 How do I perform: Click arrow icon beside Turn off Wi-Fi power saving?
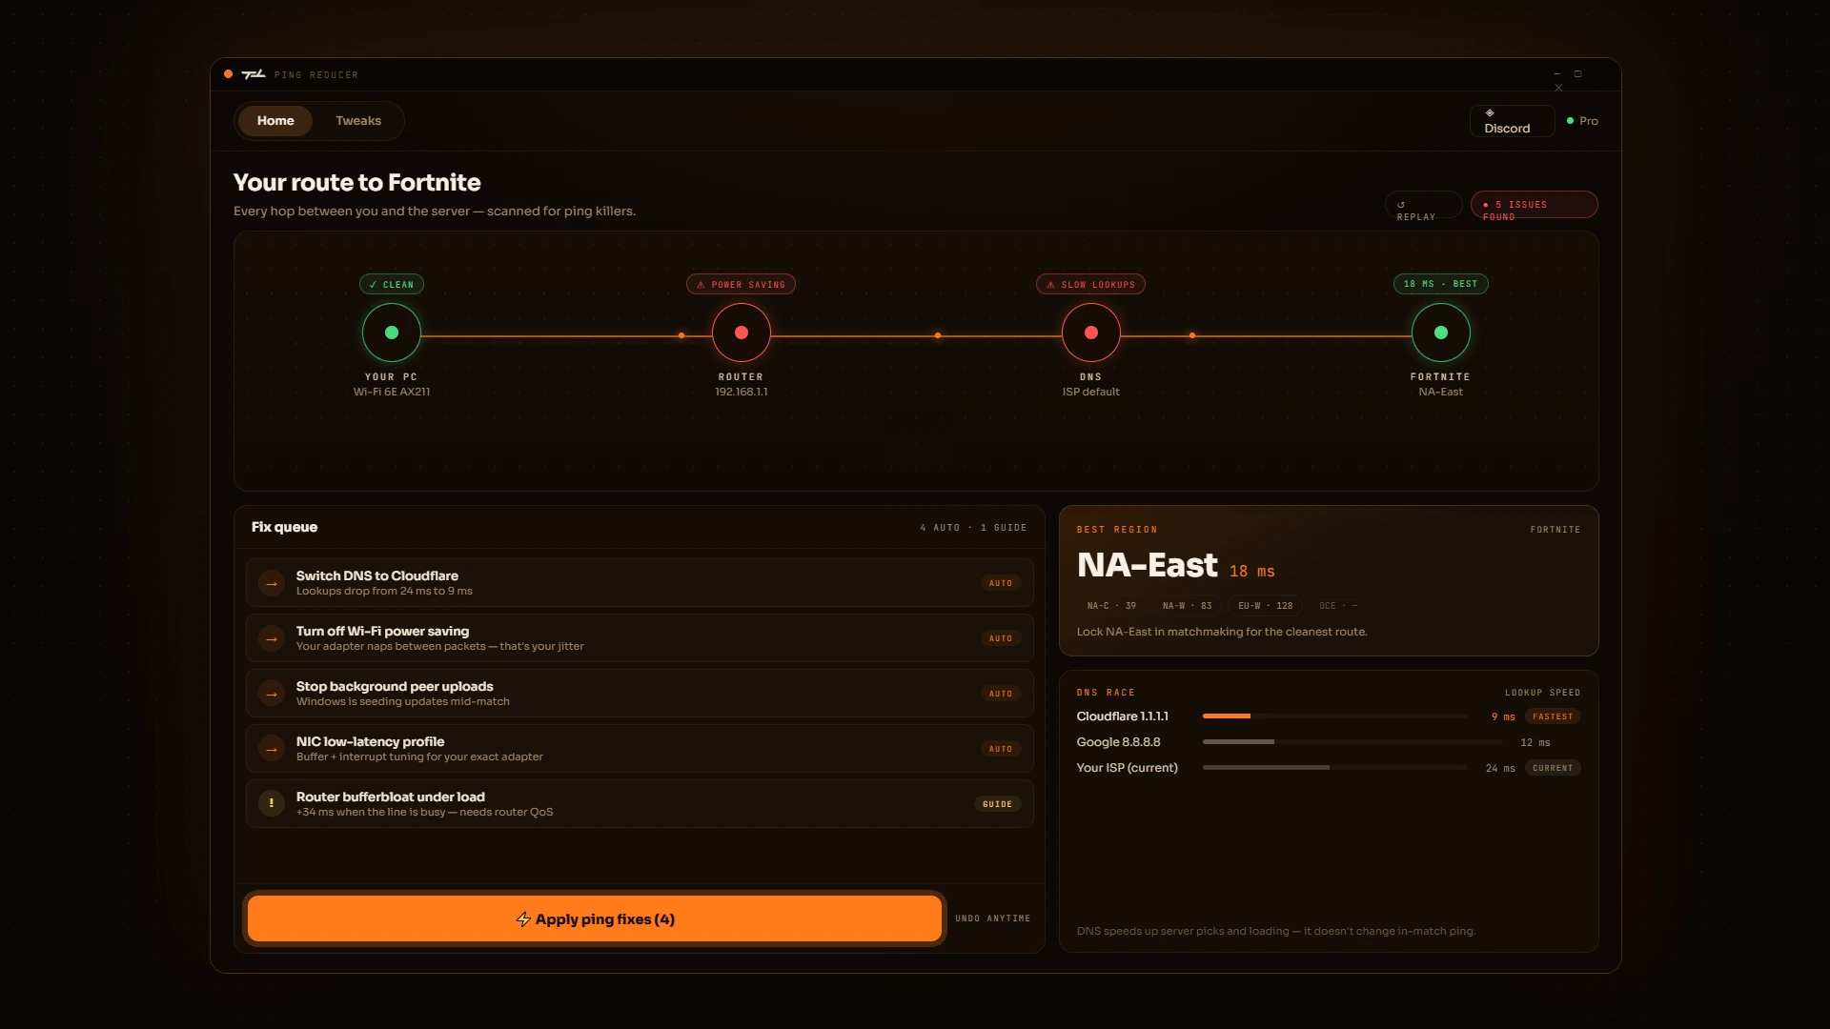[272, 638]
